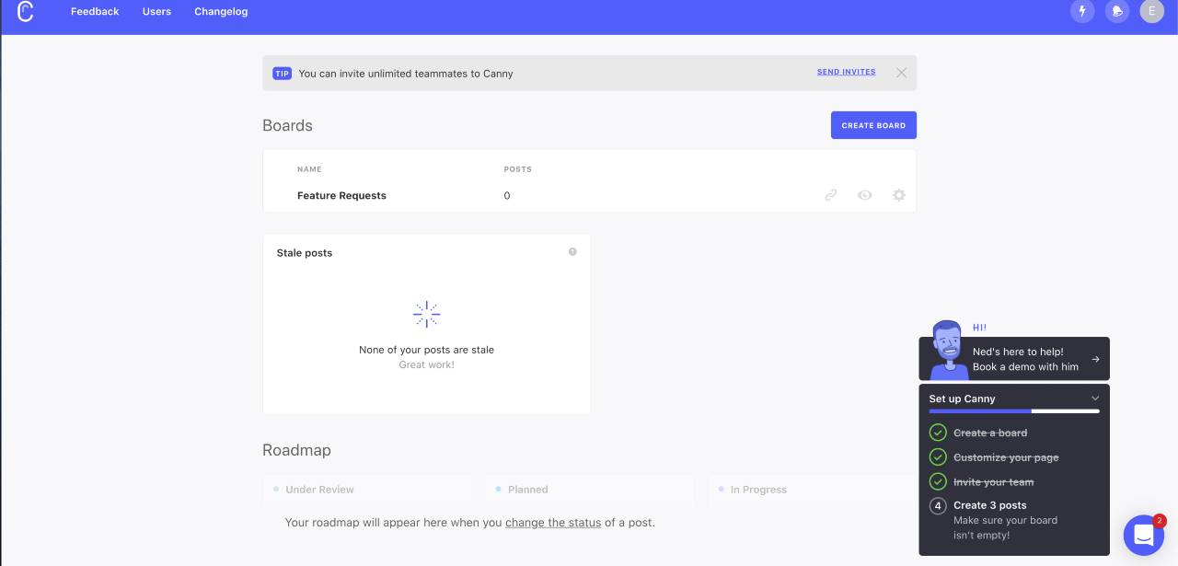The width and height of the screenshot is (1178, 566).
Task: Open the notifications bell icon
Action: pyautogui.click(x=1117, y=12)
